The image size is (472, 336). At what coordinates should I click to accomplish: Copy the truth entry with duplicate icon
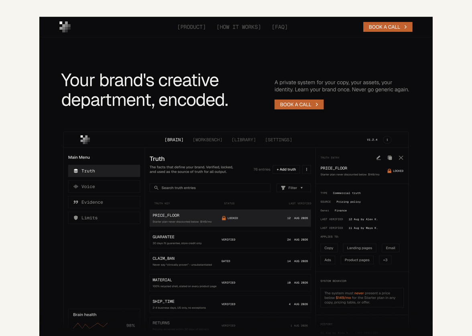pos(390,158)
